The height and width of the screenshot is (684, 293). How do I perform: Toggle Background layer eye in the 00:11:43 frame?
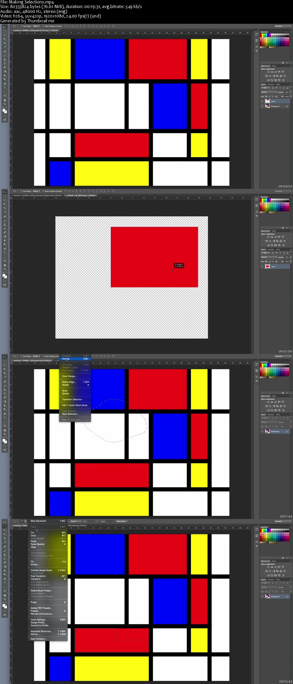pyautogui.click(x=262, y=431)
